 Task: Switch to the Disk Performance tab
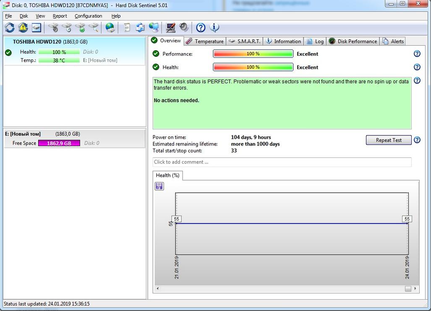coord(353,41)
